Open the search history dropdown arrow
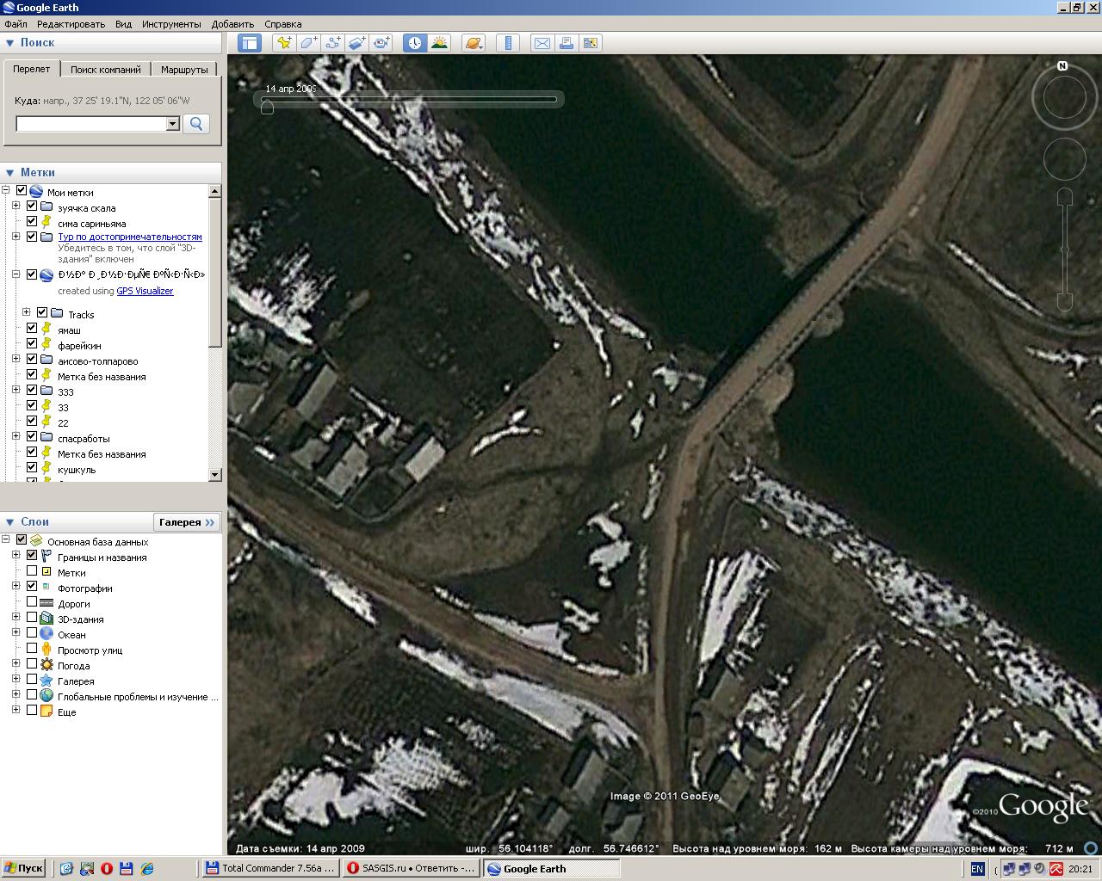This screenshot has height=881, width=1102. tap(172, 124)
